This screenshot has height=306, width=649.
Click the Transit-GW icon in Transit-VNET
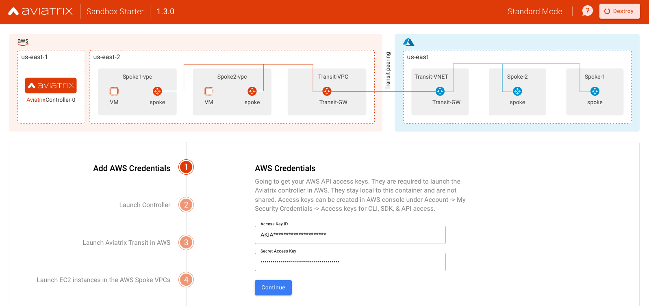pos(440,91)
